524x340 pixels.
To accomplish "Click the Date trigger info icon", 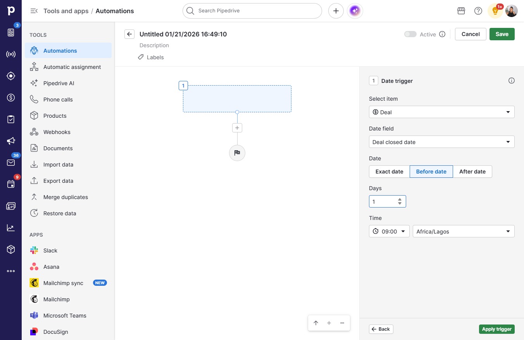I will pyautogui.click(x=512, y=81).
